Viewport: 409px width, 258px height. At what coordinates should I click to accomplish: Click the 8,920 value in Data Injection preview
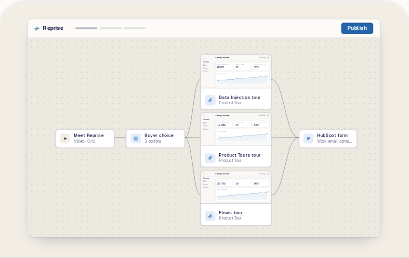click(x=221, y=67)
